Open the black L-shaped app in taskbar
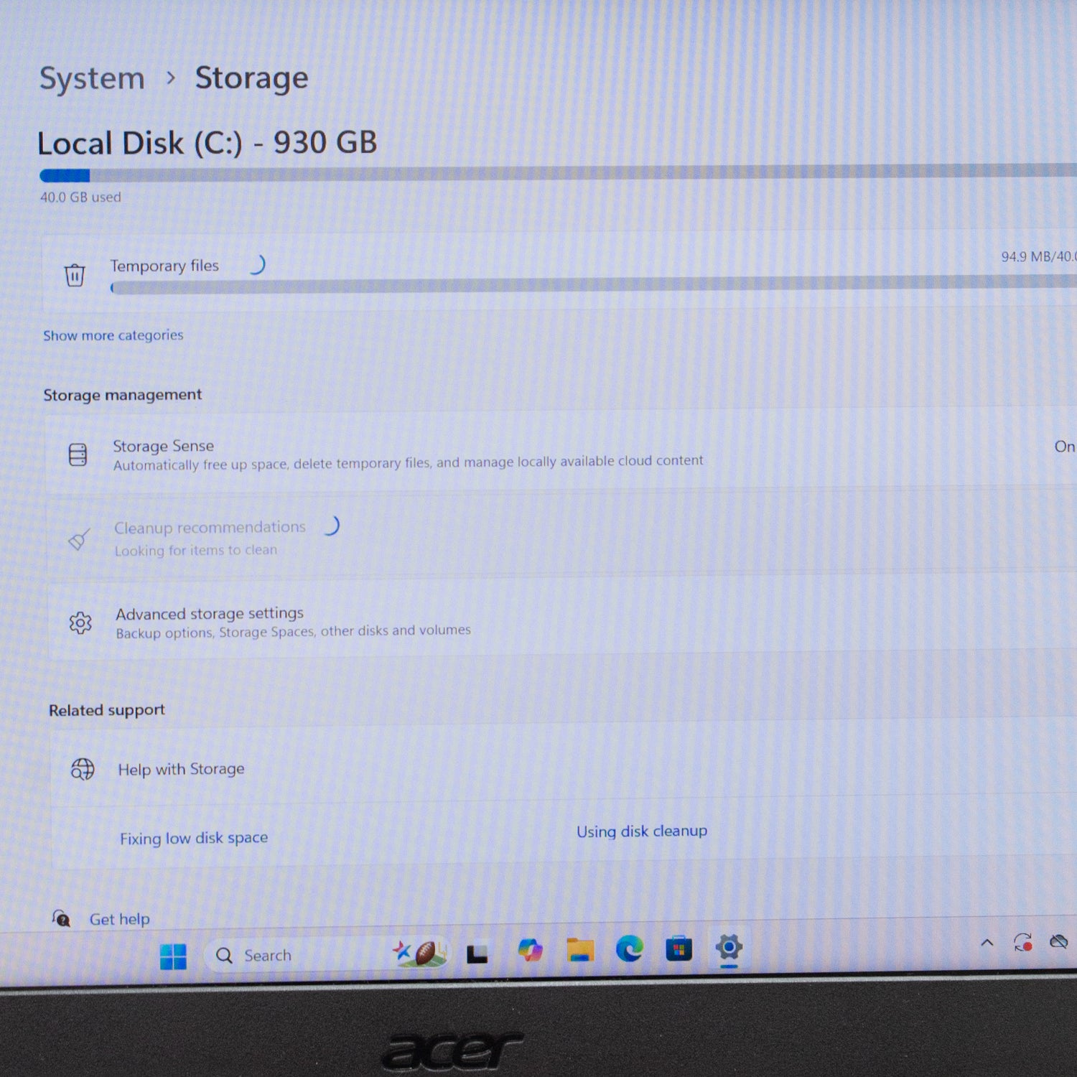The width and height of the screenshot is (1077, 1077). pyautogui.click(x=477, y=954)
